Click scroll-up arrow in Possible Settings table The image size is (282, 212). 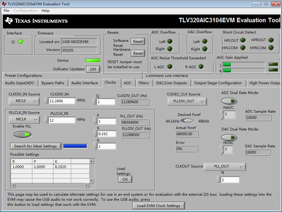click(92, 161)
